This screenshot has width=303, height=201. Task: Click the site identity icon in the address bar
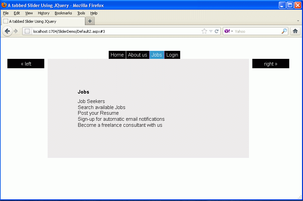[27, 31]
